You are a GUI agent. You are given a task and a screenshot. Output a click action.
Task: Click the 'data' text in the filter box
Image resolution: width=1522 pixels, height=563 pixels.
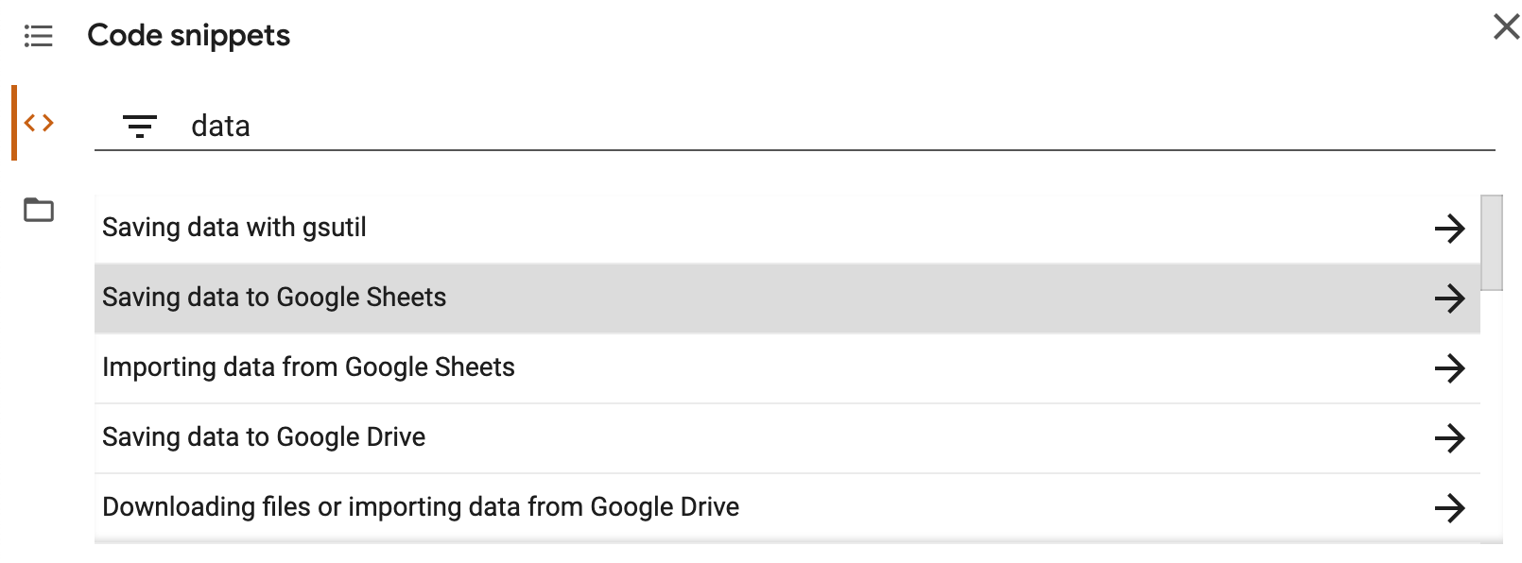coord(220,124)
